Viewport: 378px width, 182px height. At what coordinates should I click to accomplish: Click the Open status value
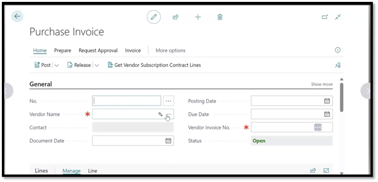(259, 141)
